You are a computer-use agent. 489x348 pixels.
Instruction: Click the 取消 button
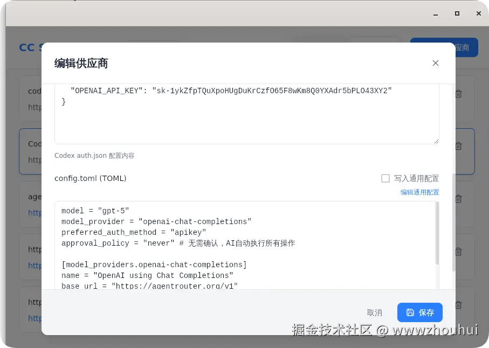pos(375,312)
